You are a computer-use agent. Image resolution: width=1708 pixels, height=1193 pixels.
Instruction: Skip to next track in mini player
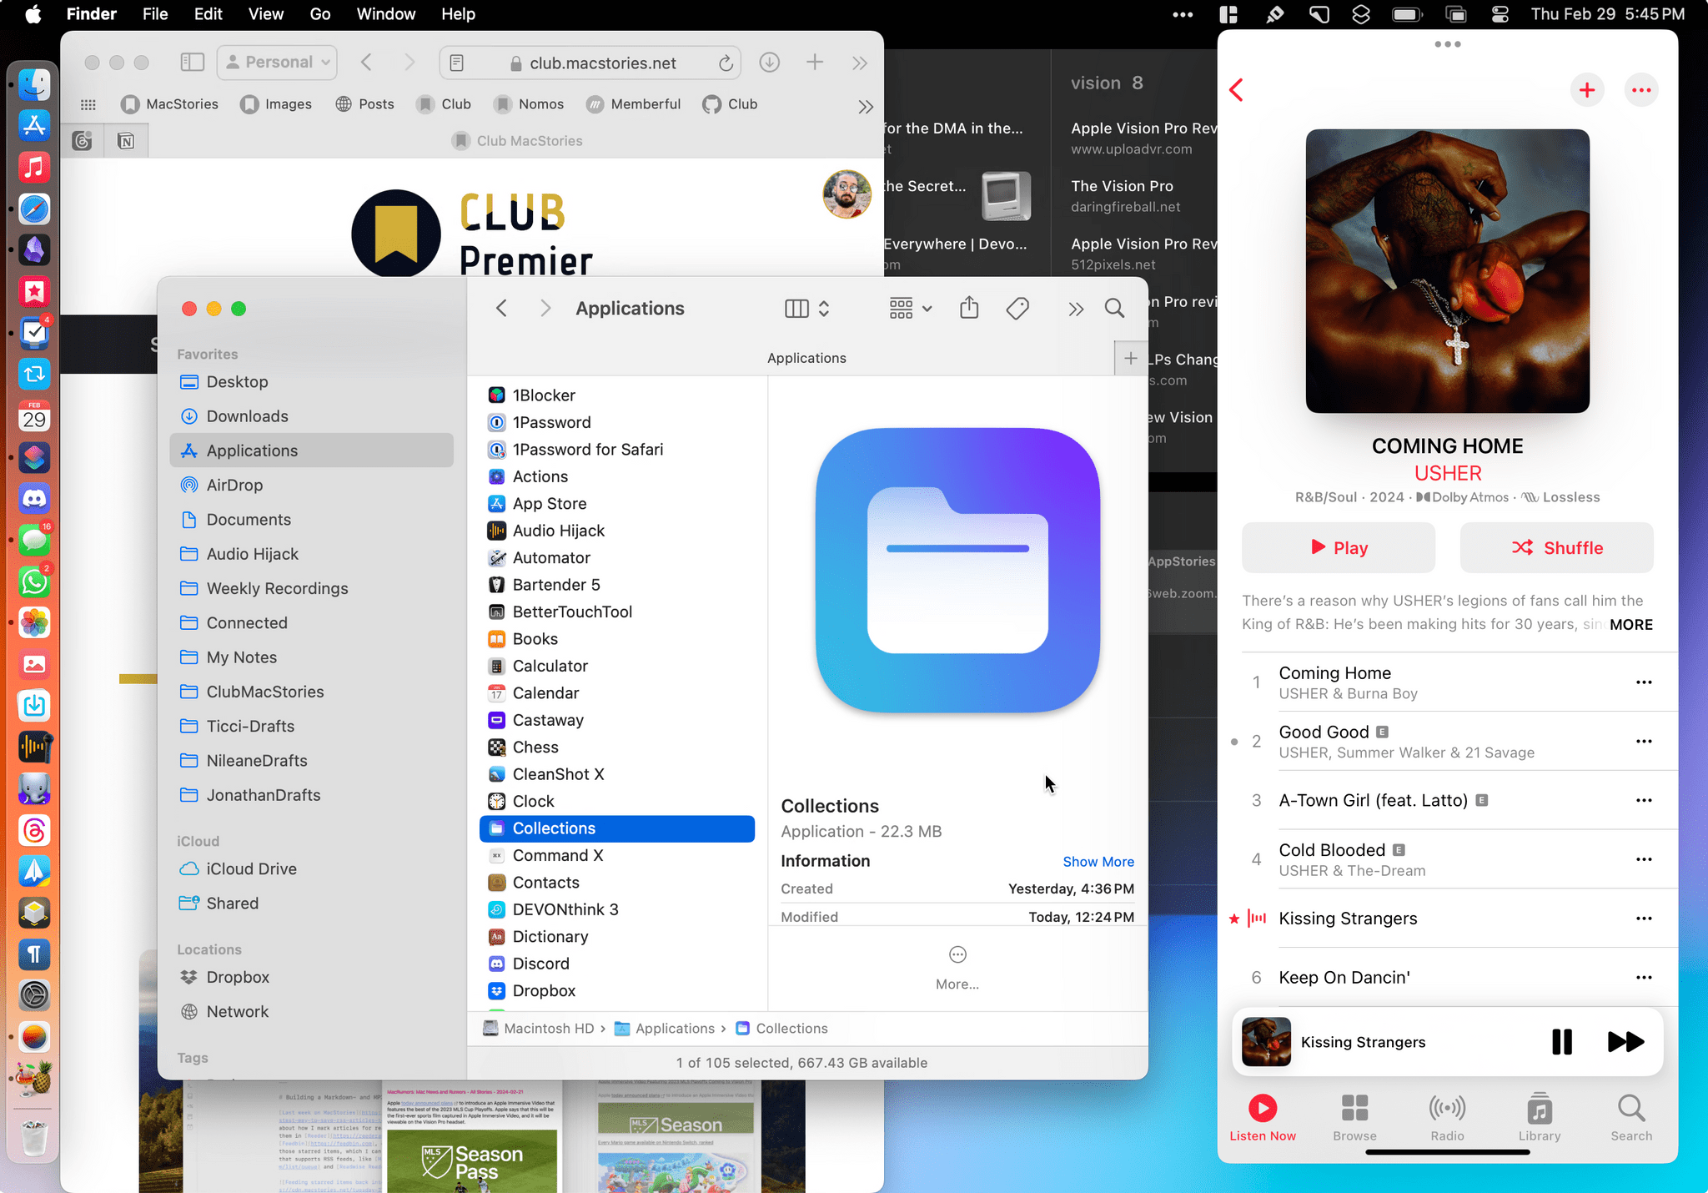1625,1042
